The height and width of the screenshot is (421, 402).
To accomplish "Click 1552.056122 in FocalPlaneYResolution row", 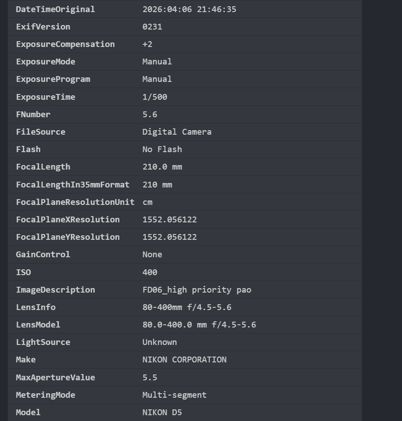I will 169,237.
